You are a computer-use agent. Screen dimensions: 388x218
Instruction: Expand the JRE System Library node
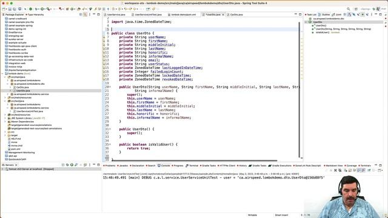5,118
